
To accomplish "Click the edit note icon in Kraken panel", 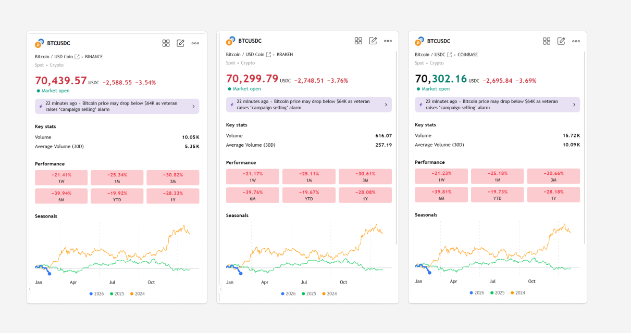I will pos(373,41).
